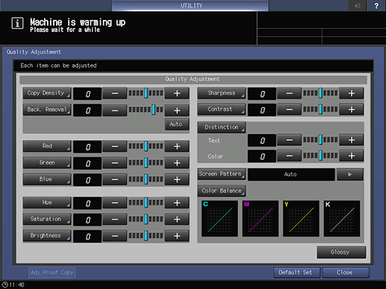The image size is (386, 289).
Task: Open the Yellow tone curve thumbnail
Action: click(x=301, y=219)
